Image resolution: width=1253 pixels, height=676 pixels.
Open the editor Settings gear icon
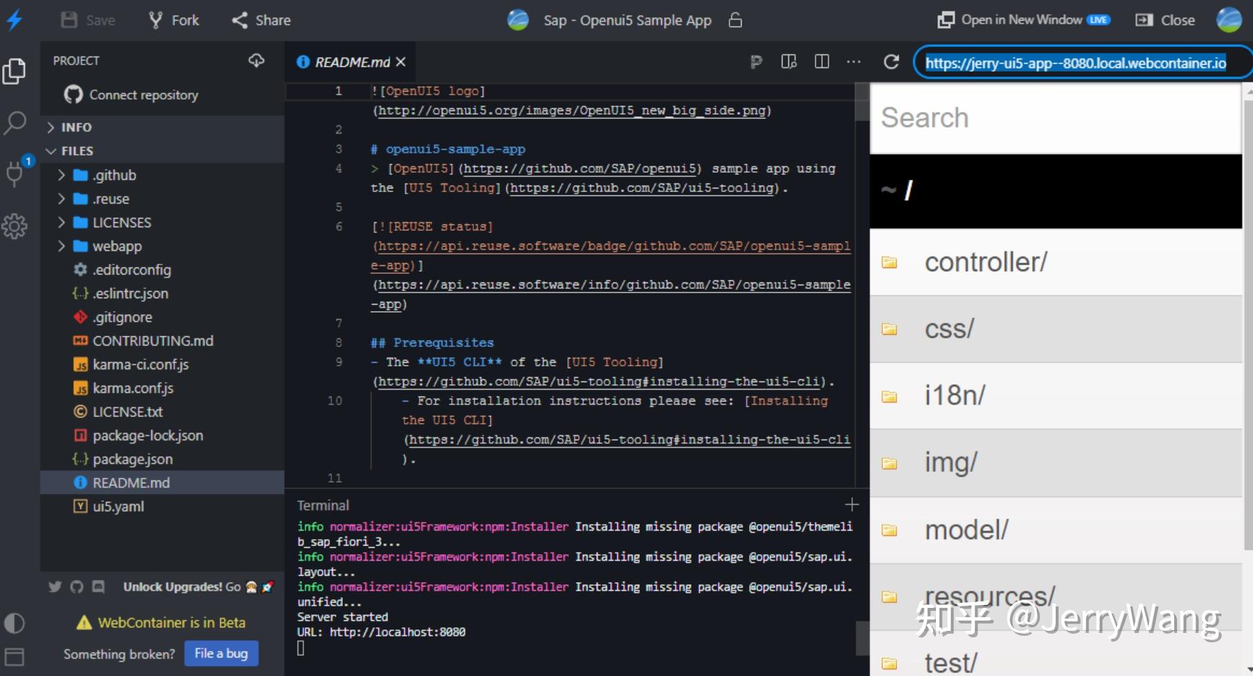pyautogui.click(x=15, y=226)
